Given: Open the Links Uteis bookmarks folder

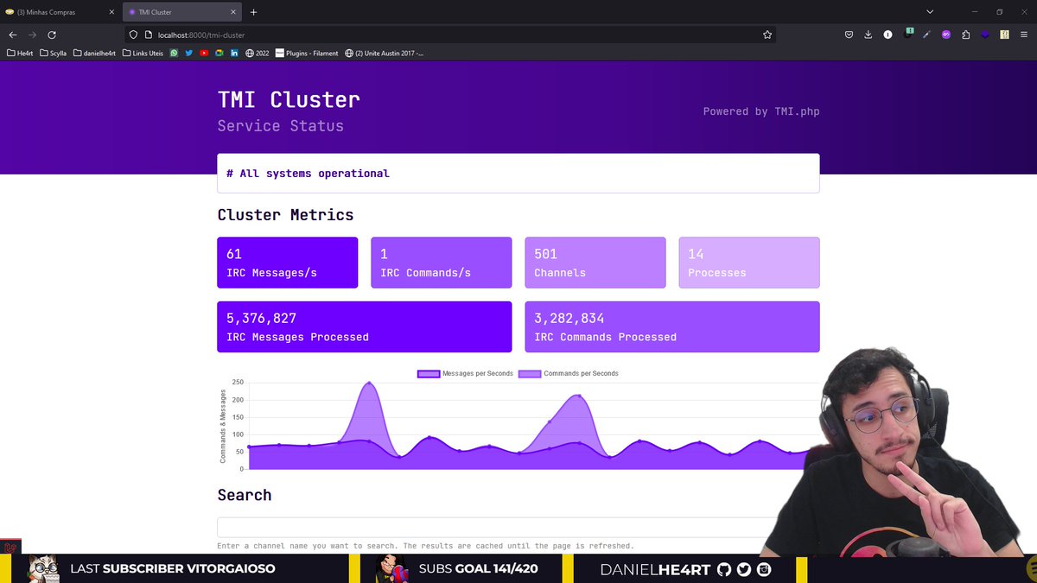Looking at the screenshot, I should (143, 53).
